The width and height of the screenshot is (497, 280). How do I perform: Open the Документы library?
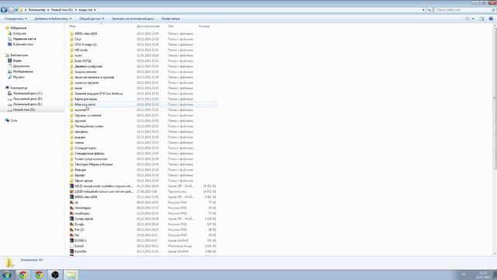21,66
